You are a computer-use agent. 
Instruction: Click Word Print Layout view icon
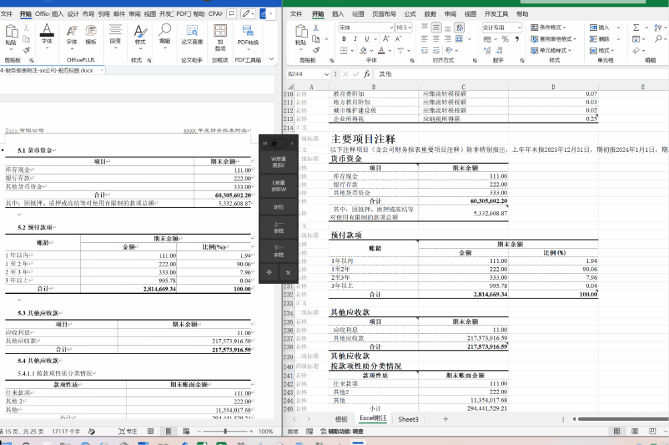[x=168, y=432]
